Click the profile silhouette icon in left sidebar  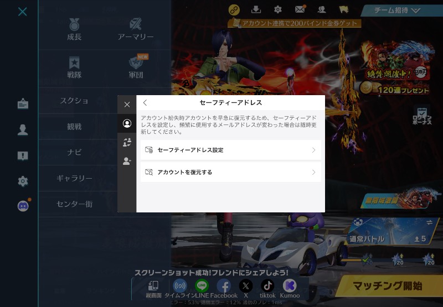point(23,130)
